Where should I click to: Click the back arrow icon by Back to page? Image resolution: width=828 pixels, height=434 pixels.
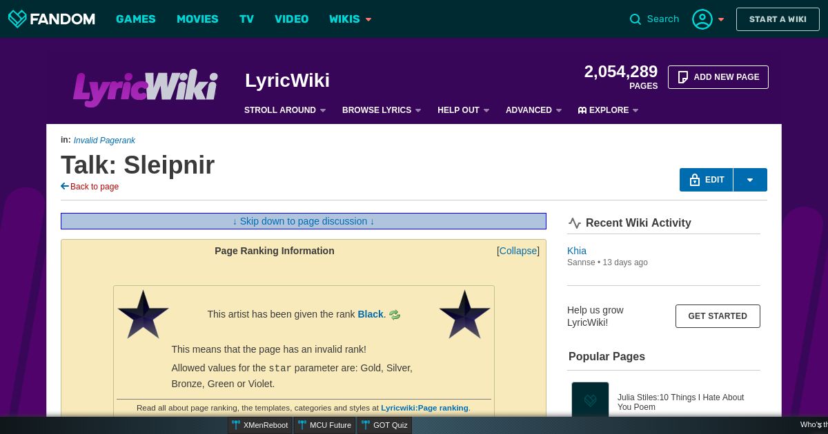(x=65, y=186)
